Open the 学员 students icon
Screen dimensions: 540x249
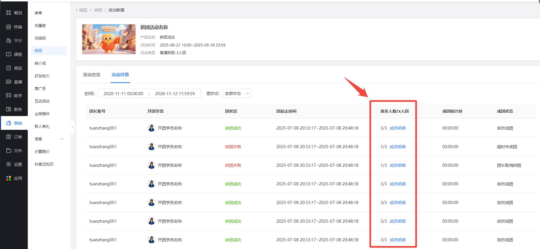(9, 41)
